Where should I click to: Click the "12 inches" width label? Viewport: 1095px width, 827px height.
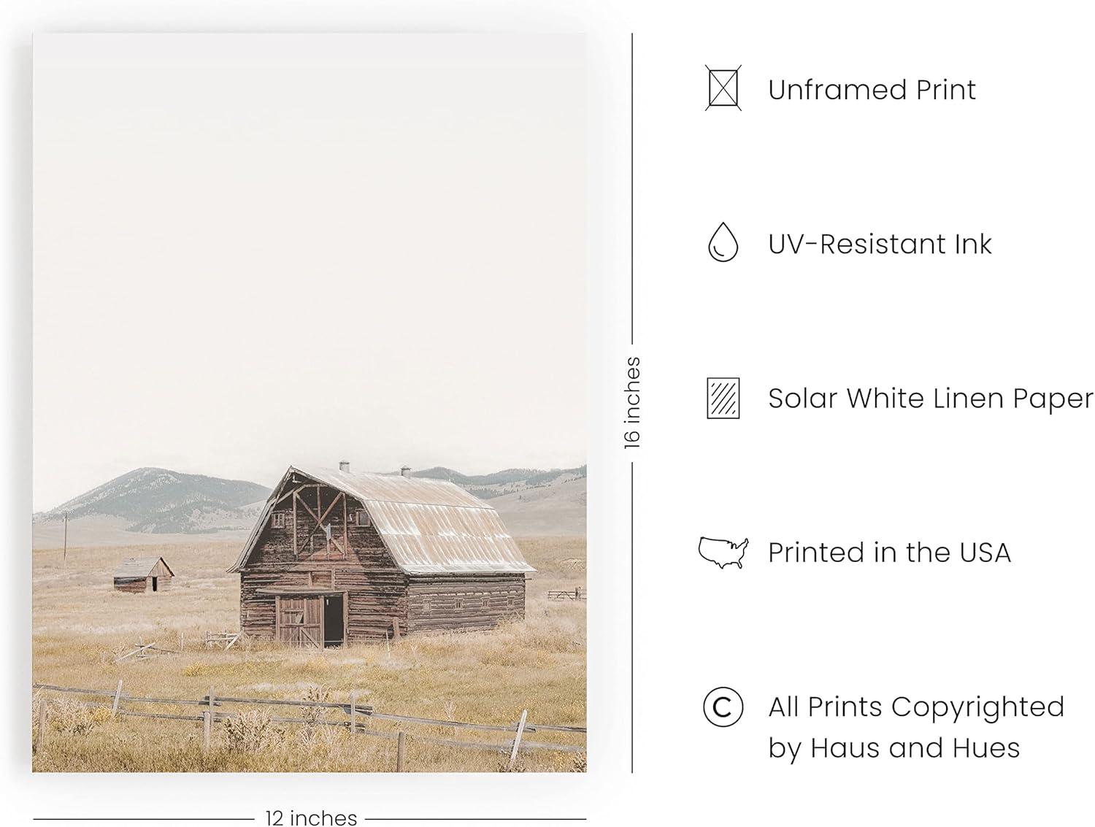coord(311,818)
